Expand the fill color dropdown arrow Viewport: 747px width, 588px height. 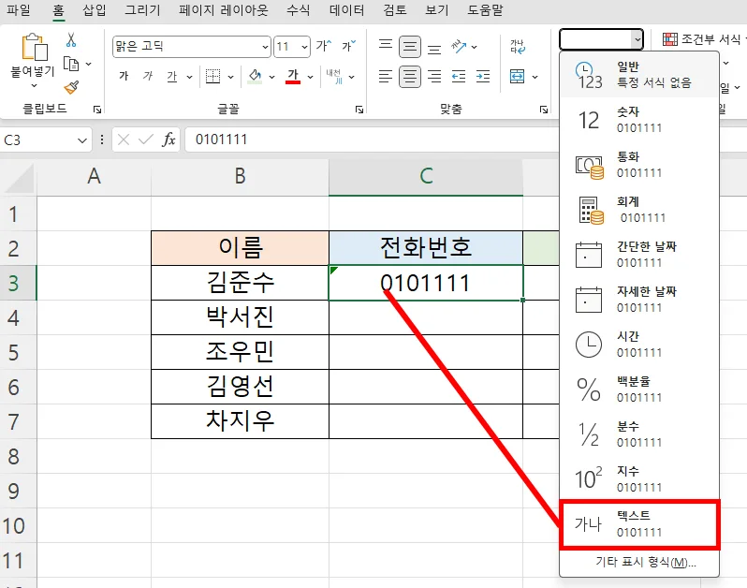pyautogui.click(x=271, y=77)
